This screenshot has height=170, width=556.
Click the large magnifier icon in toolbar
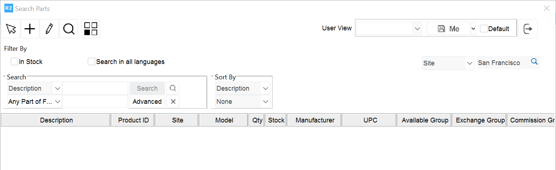point(69,29)
